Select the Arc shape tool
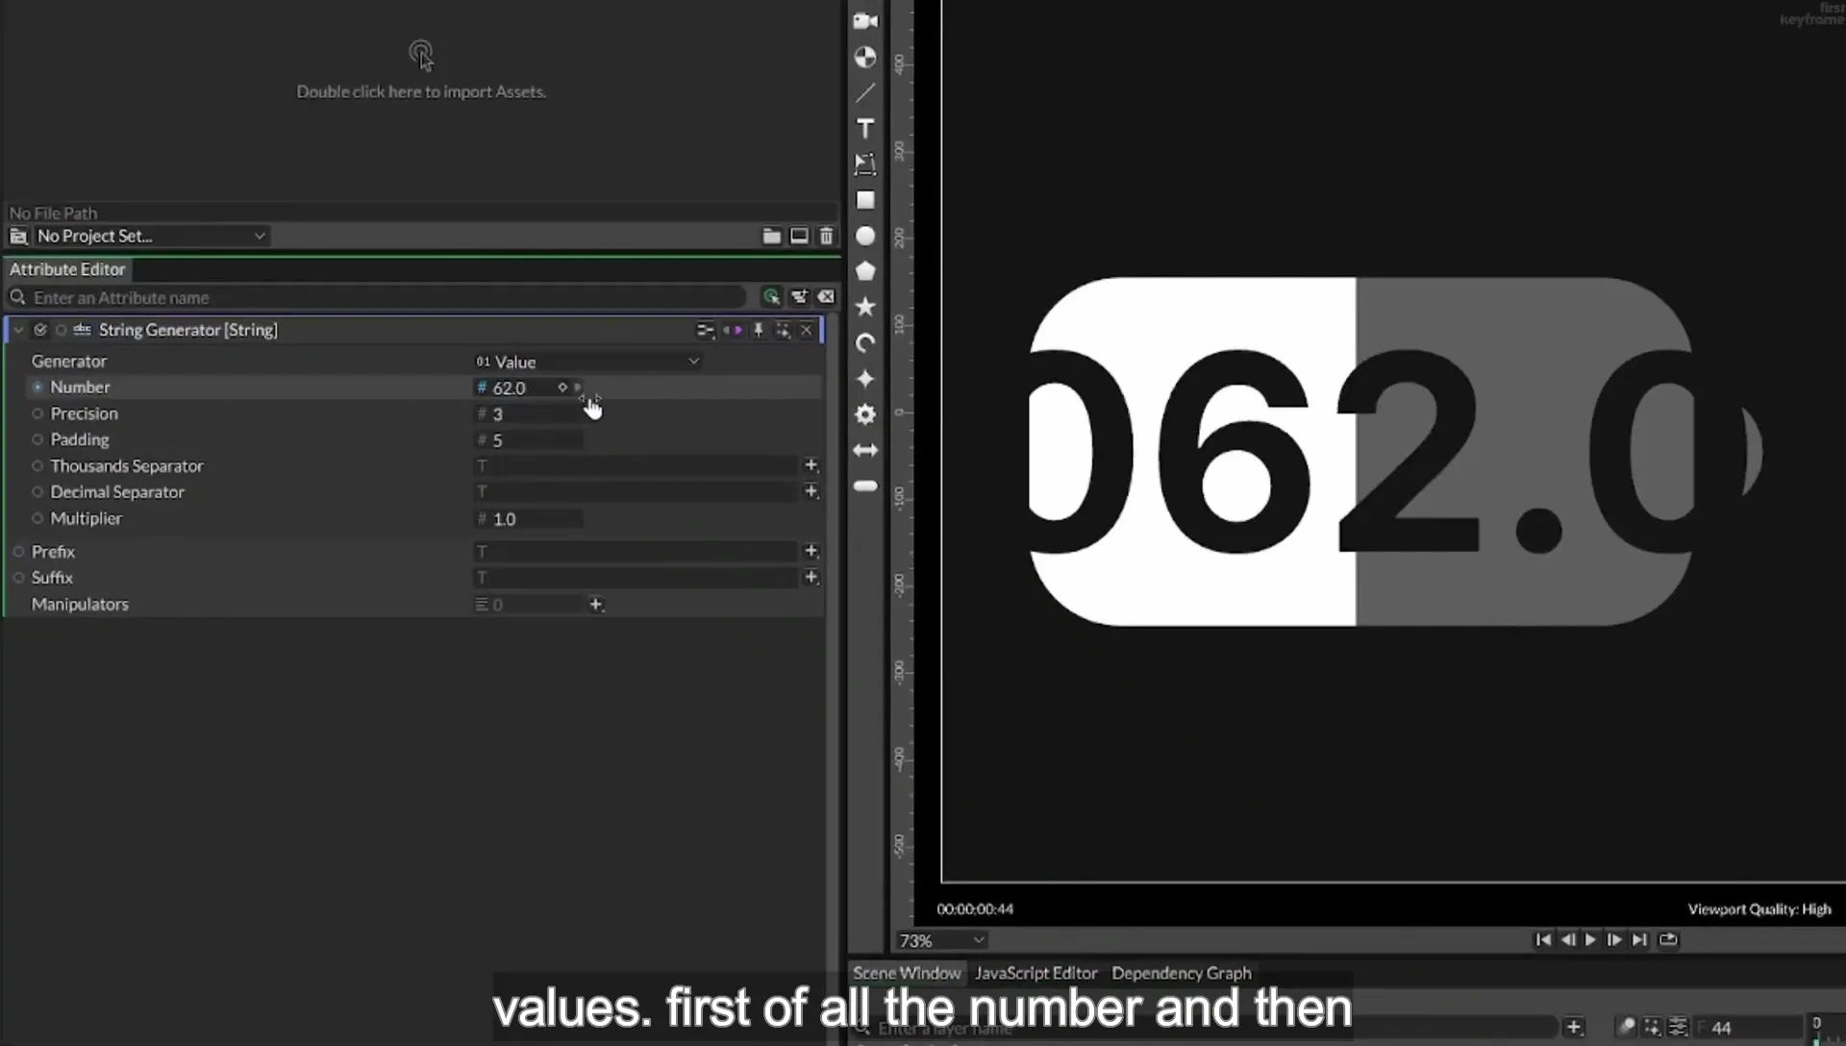This screenshot has height=1046, width=1846. click(x=865, y=343)
